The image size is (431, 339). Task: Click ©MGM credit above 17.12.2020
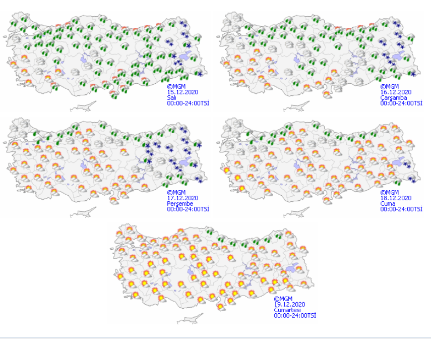click(176, 193)
